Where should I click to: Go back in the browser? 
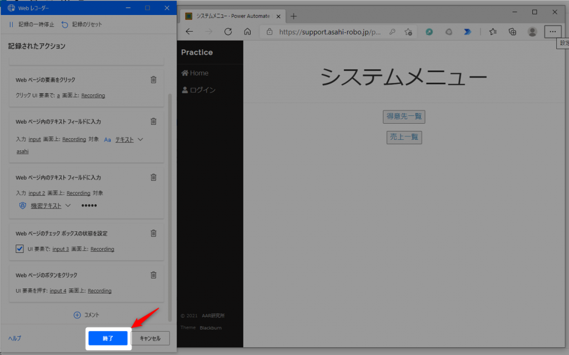coord(189,32)
